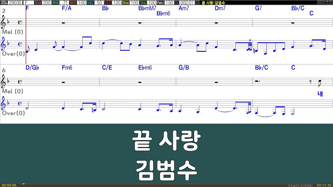This screenshot has width=333, height=187.
Task: Close the score player window
Action: coord(330,2)
